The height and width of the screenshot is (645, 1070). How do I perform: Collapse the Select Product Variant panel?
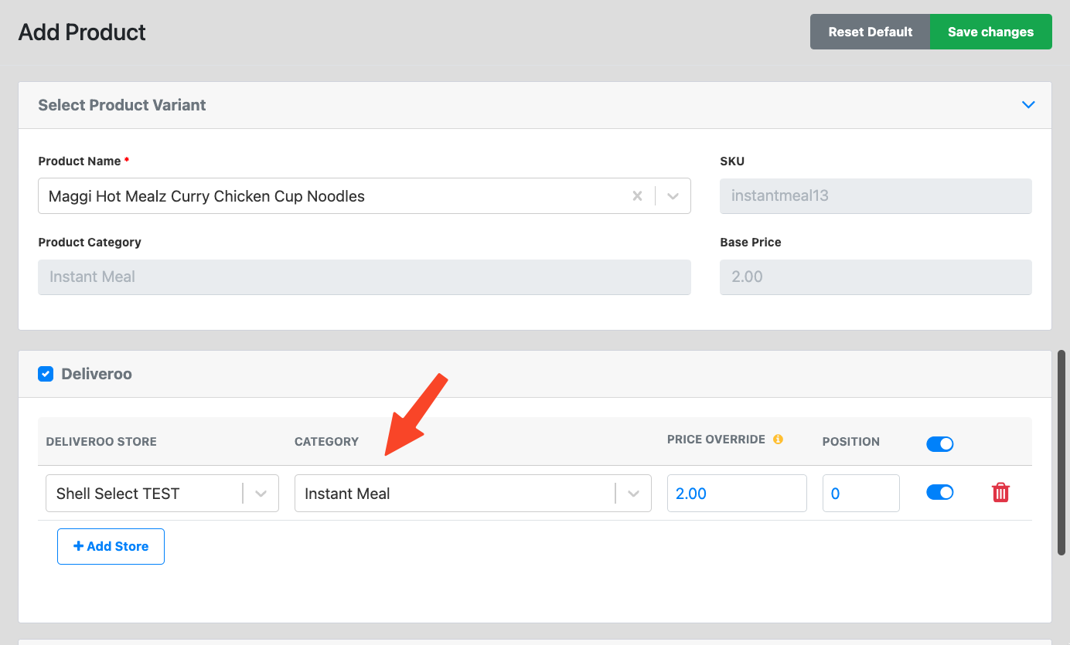point(1028,105)
